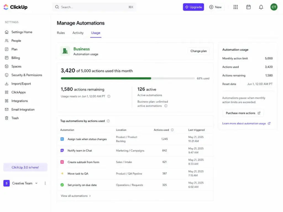This screenshot has height=212, width=283.
Task: Select the Usage tab
Action: (x=96, y=33)
